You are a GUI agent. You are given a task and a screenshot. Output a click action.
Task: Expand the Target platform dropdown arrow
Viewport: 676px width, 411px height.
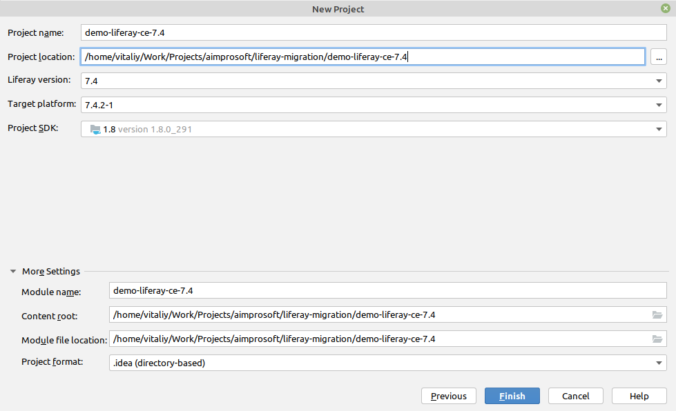tap(659, 105)
